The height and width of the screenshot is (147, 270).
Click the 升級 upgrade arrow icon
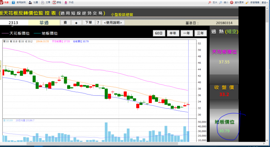[x=66, y=2]
